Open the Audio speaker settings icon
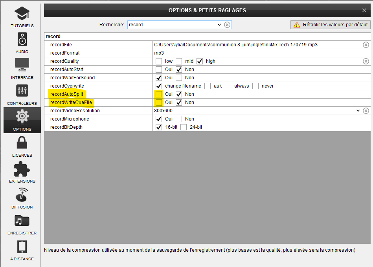The width and height of the screenshot is (373, 267). click(22, 40)
